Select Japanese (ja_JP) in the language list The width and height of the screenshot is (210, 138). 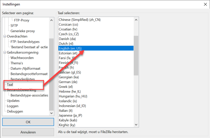(70, 115)
